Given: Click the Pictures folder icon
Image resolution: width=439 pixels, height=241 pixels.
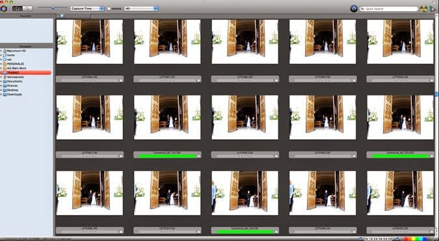Looking at the screenshot, I should (x=5, y=86).
